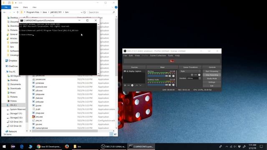Open Microsoft Edge from taskbar
The width and height of the screenshot is (267, 150).
(x=22, y=146)
